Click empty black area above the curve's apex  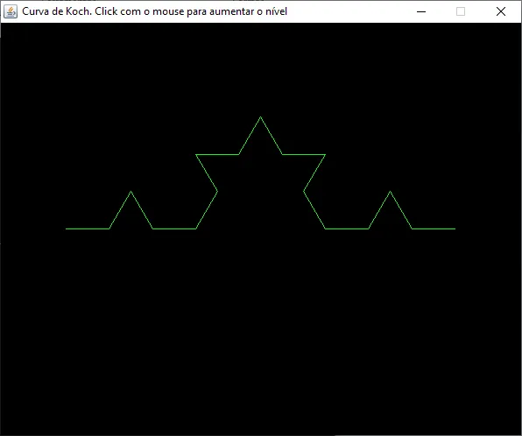click(261, 67)
